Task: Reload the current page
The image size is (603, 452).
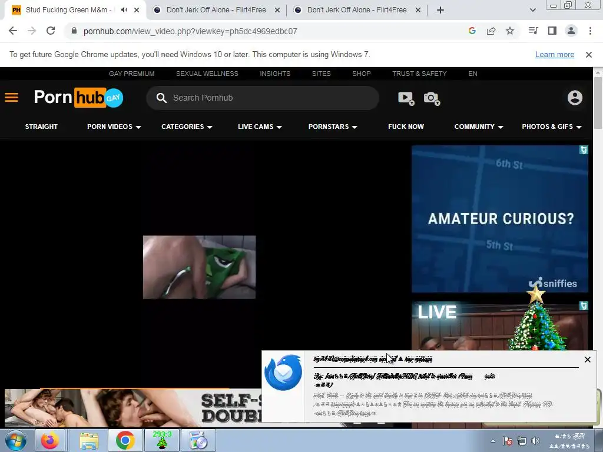Action: 51,31
